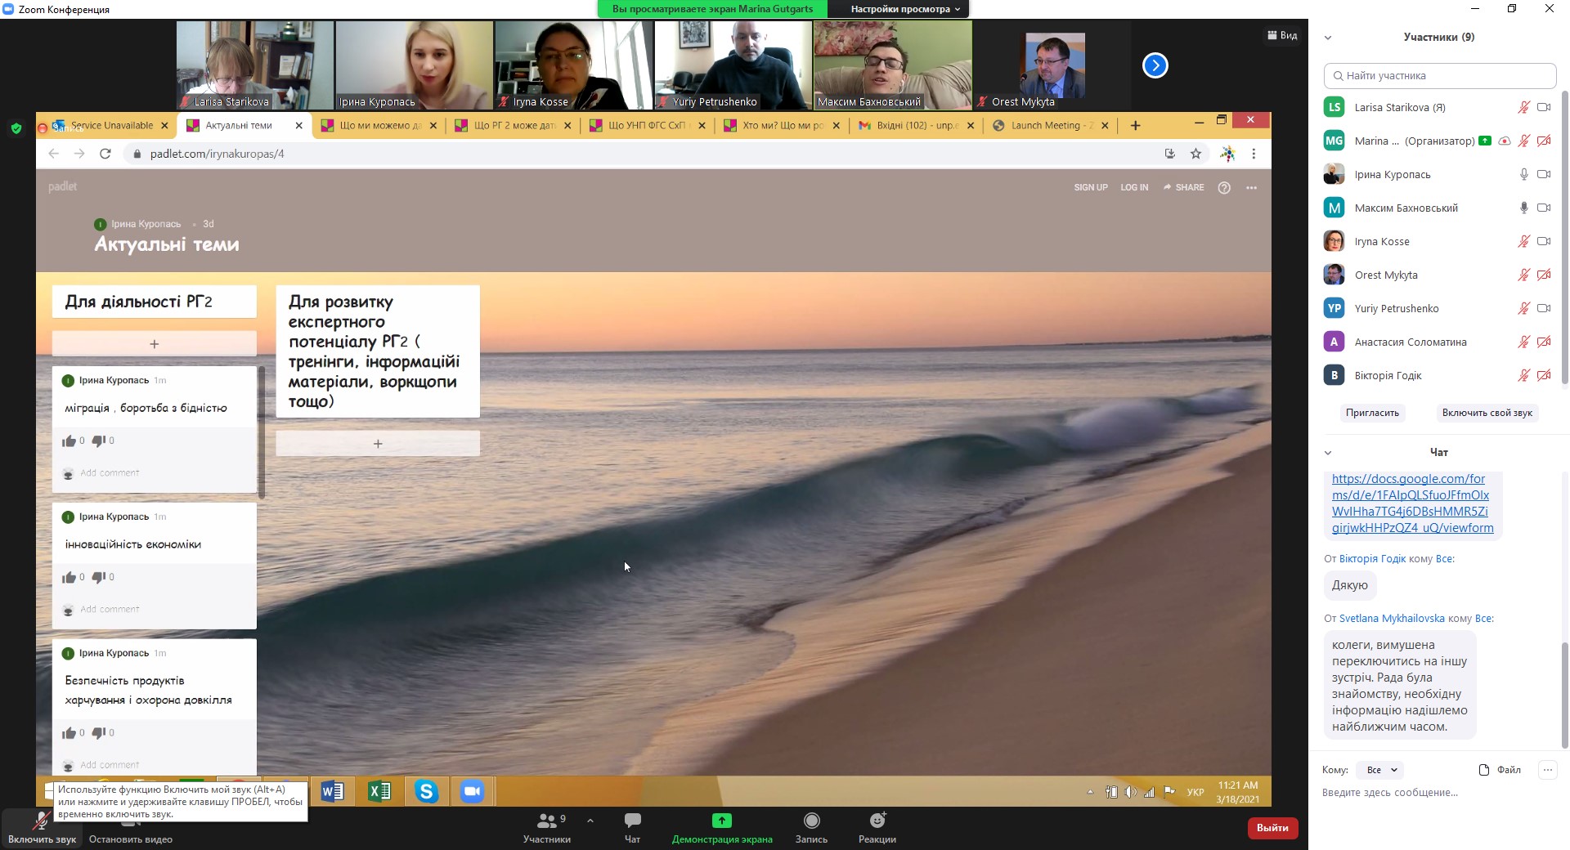Reload the padlet page in the browser
This screenshot has width=1570, height=850.
(x=105, y=154)
